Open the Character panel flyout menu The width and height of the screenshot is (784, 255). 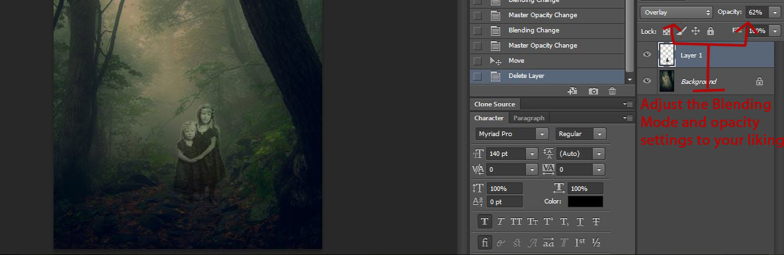click(627, 118)
